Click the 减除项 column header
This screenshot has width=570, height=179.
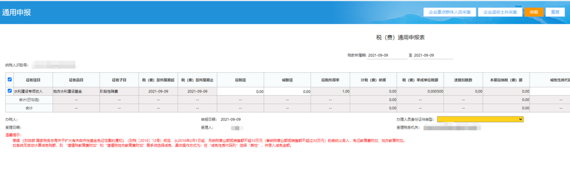point(287,80)
